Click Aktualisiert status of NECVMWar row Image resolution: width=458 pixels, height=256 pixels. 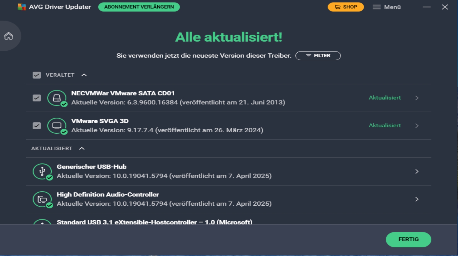tap(385, 98)
